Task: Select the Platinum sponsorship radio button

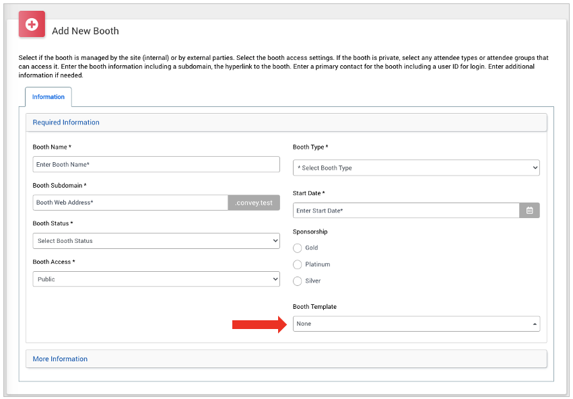Action: click(297, 264)
